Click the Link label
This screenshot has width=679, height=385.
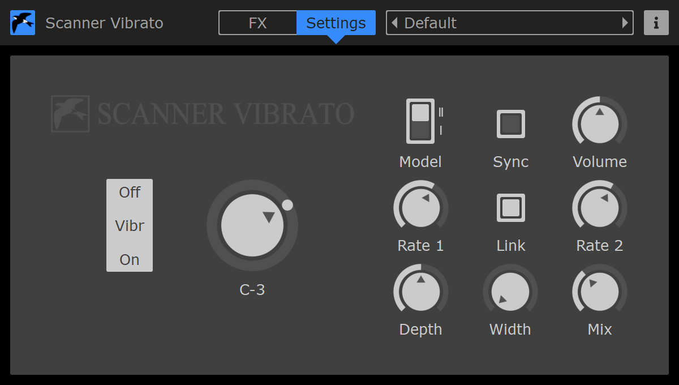(511, 246)
